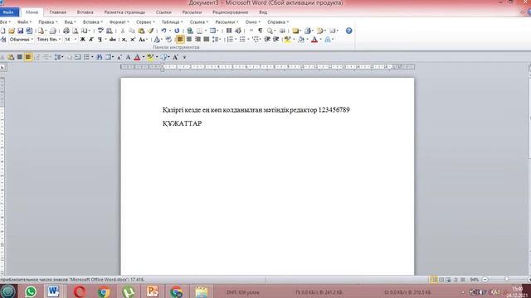Open the Разметка страницы ribbon tab
This screenshot has height=298, width=531.
pos(124,12)
